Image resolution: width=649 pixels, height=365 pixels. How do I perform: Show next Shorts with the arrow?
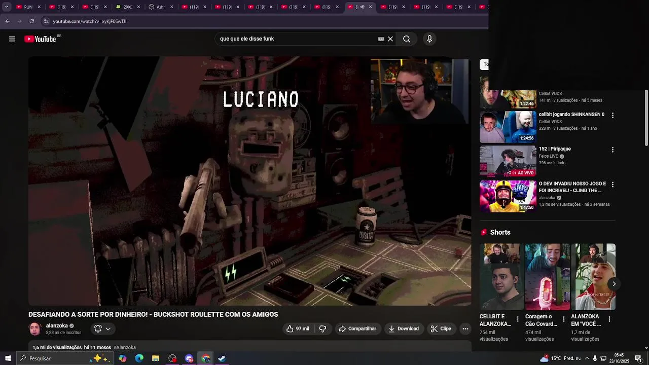[614, 284]
